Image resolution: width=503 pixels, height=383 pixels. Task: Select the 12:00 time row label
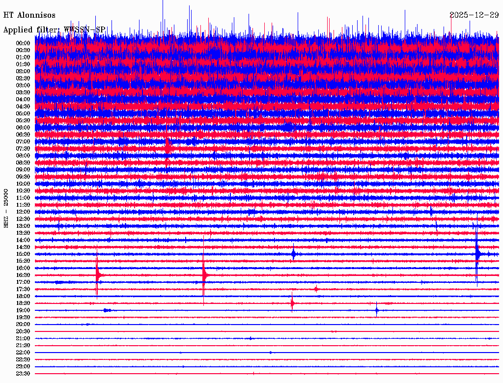tap(23, 212)
